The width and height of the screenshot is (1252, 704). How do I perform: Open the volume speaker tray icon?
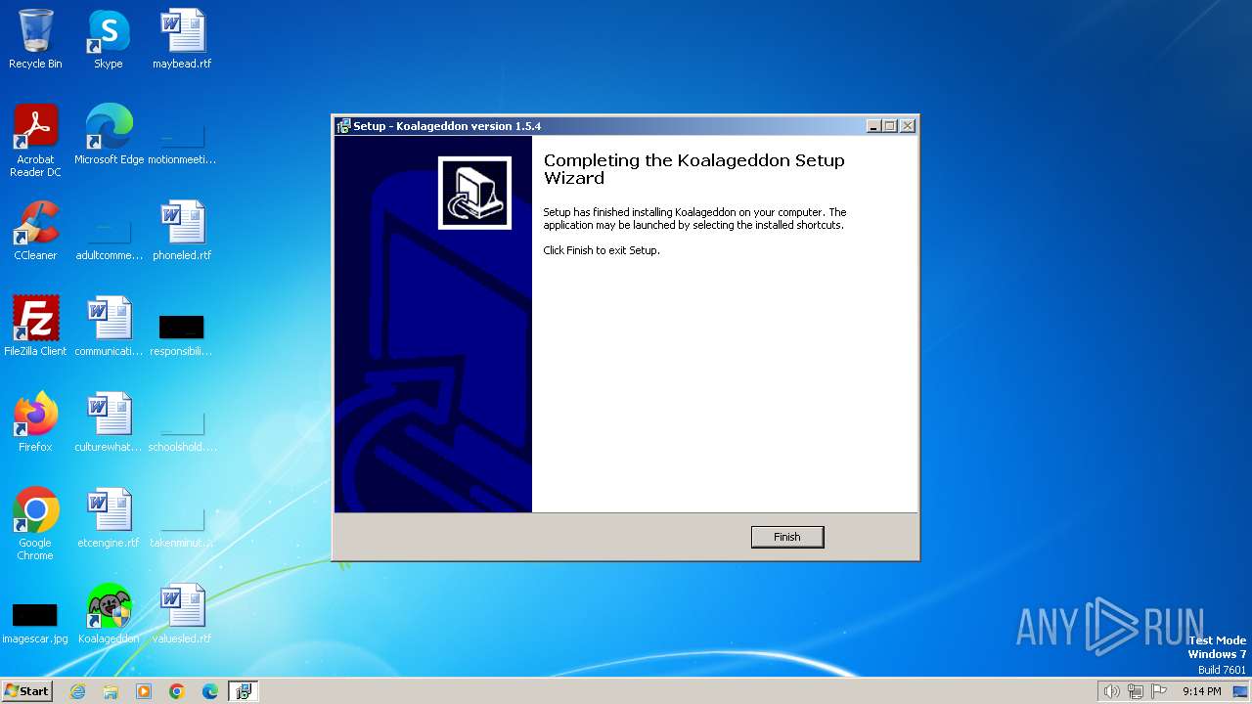point(1111,691)
